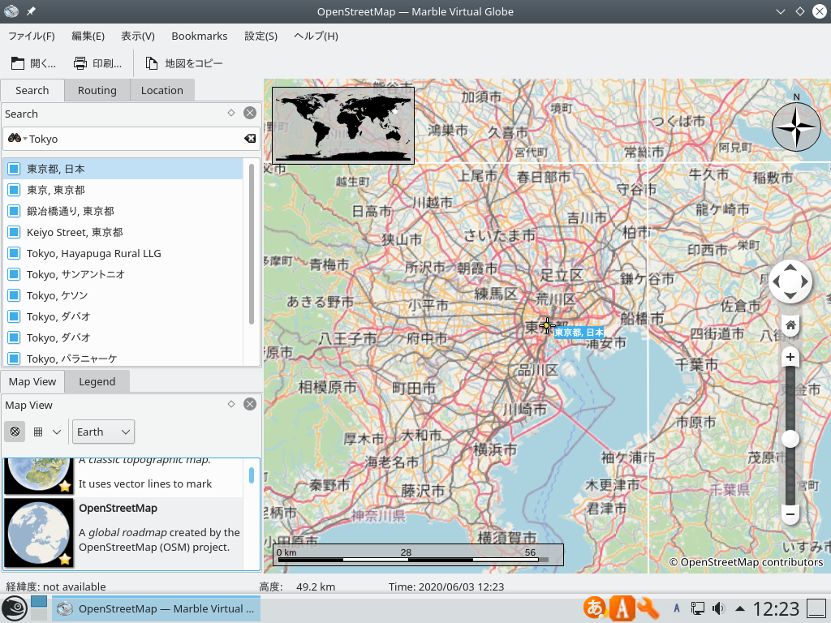Zoom in with the plus button

(790, 357)
